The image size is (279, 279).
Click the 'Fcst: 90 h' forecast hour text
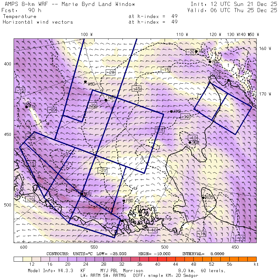point(21,10)
